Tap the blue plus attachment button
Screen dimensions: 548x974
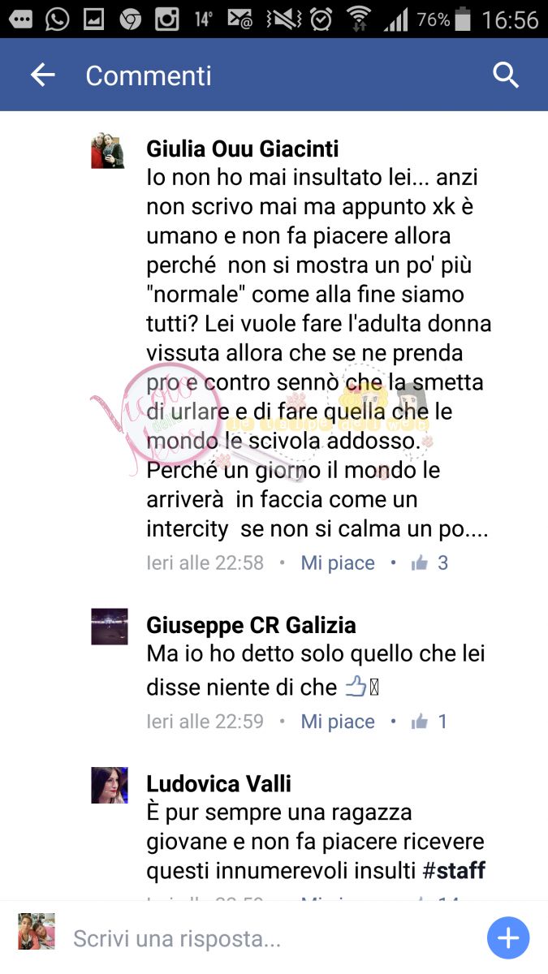coord(508,939)
